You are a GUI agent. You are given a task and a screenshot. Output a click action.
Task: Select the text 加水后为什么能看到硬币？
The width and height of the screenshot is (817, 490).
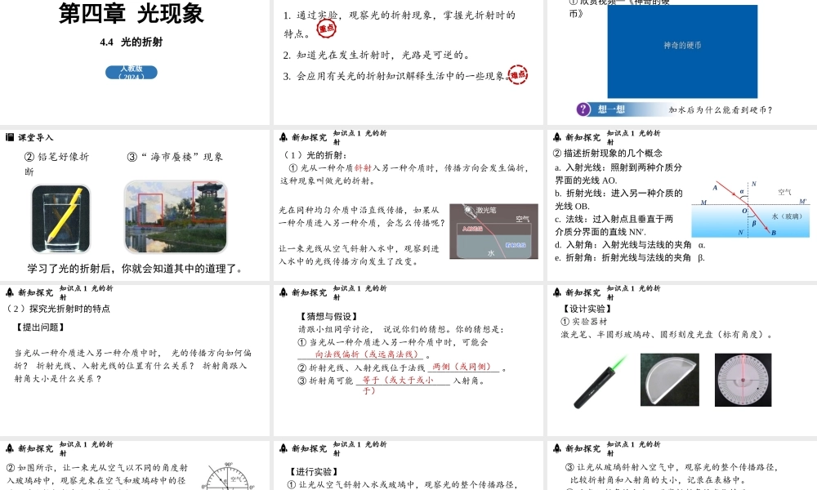click(x=721, y=110)
